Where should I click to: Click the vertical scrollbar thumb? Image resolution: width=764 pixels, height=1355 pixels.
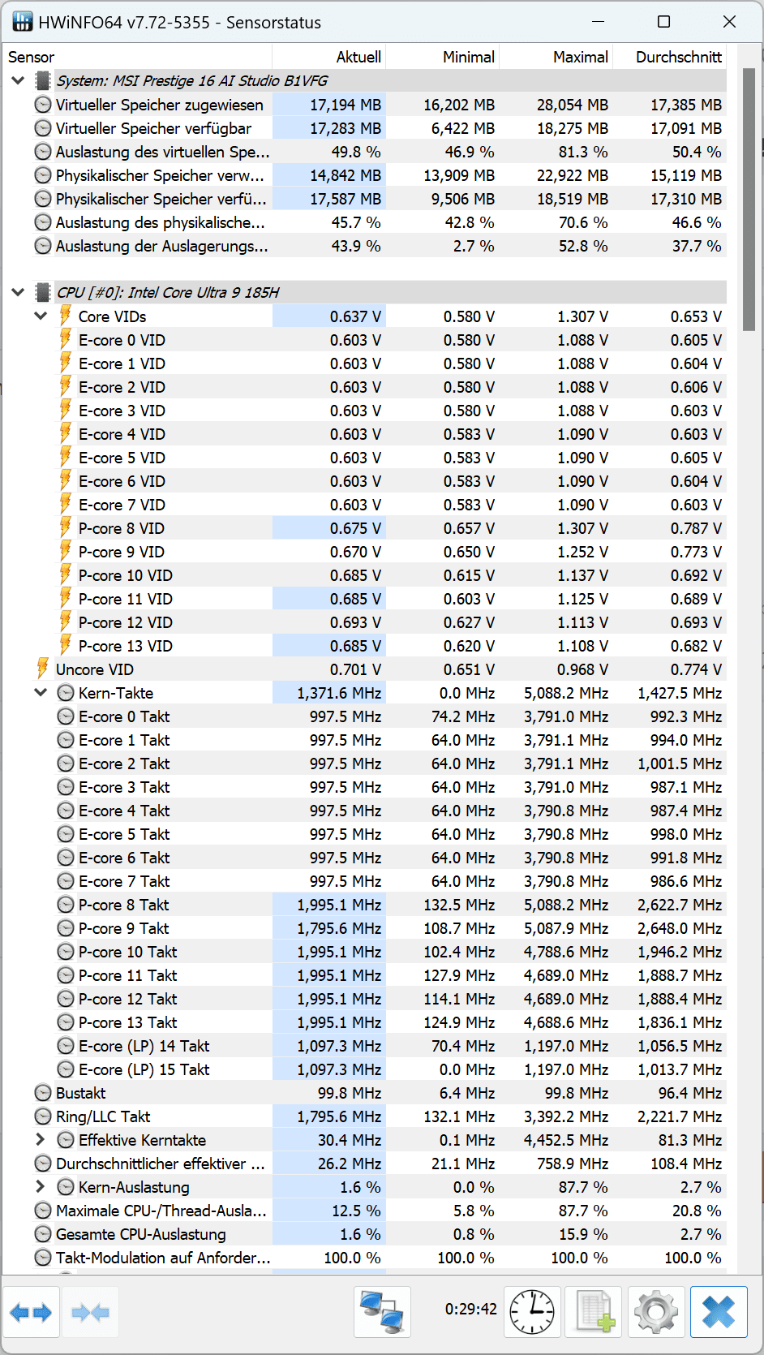pos(749,199)
